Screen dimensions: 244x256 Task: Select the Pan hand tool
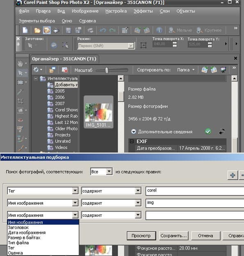[x=20, y=64]
